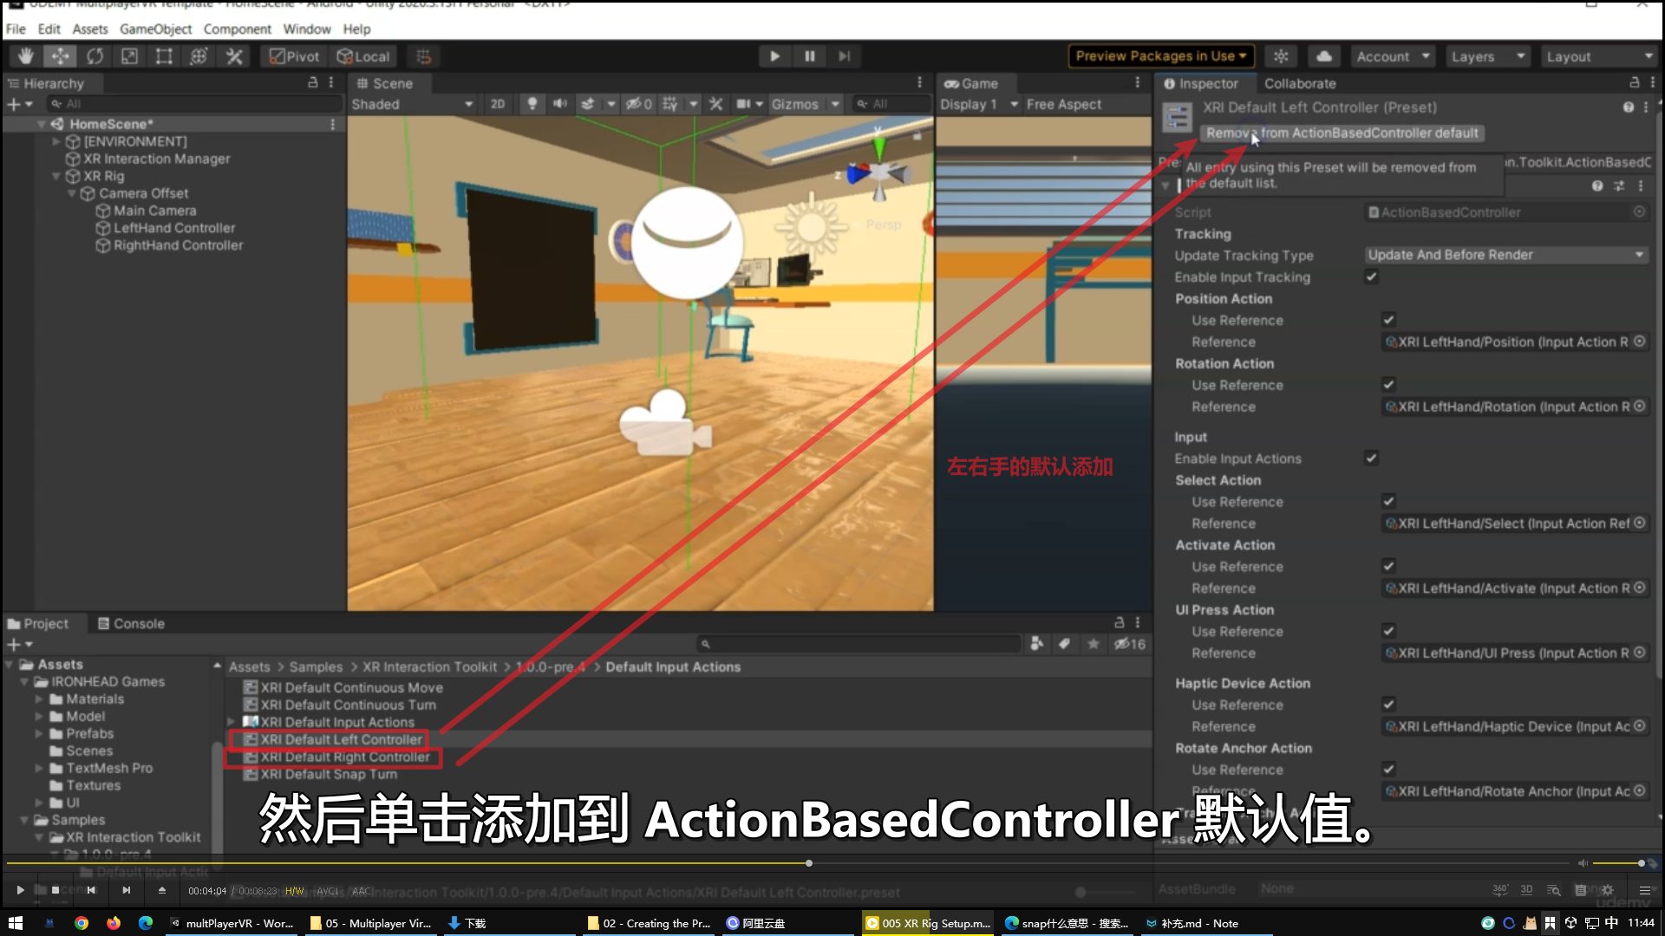Select the Move tool
The width and height of the screenshot is (1665, 936).
[60, 56]
